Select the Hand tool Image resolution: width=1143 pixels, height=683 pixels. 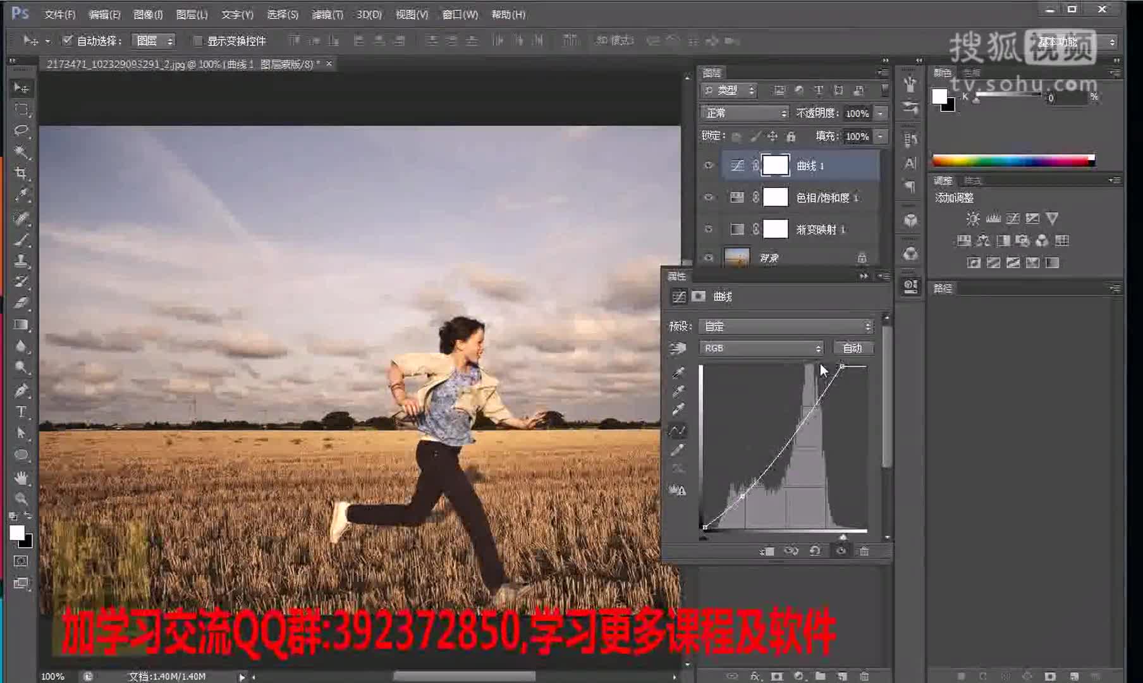pyautogui.click(x=21, y=477)
